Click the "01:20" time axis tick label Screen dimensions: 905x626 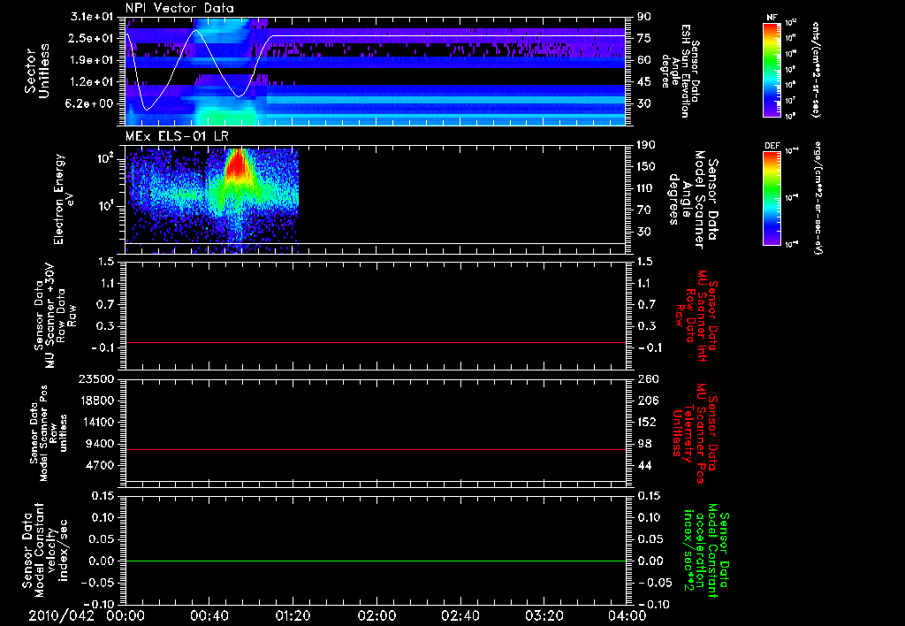coord(293,616)
